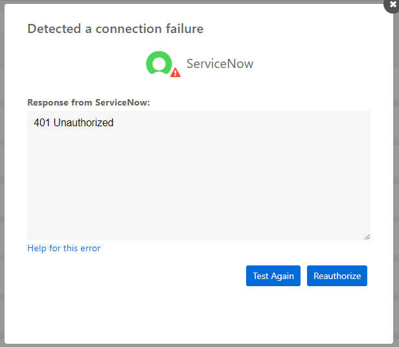Close the connection failure dialog
399x347 pixels.
pyautogui.click(x=393, y=4)
